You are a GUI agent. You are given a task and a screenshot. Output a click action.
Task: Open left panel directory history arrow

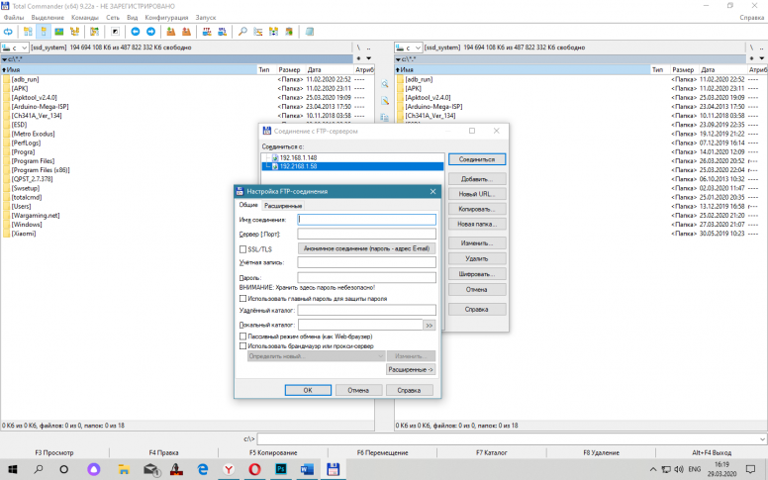point(369,58)
